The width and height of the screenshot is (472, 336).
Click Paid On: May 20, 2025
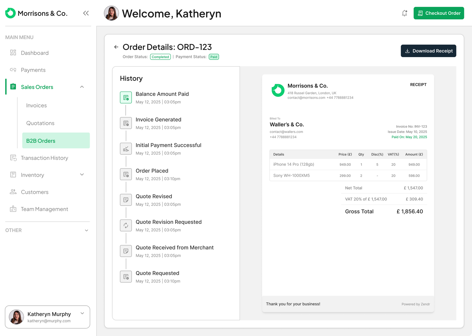pyautogui.click(x=409, y=137)
